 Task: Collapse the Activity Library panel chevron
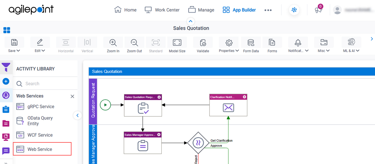tap(77, 116)
